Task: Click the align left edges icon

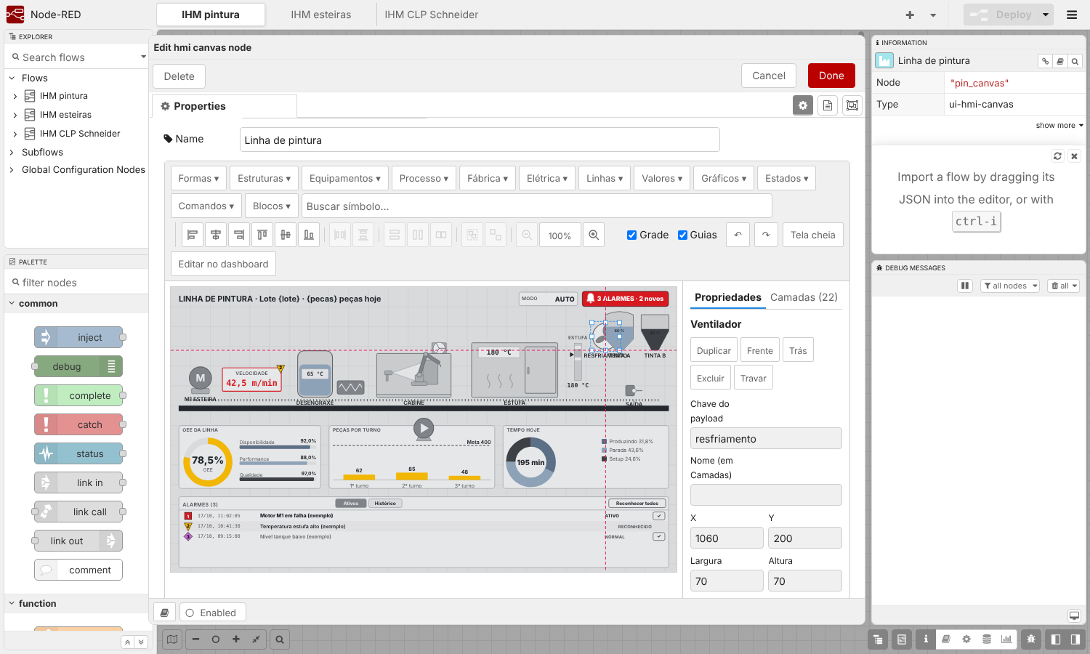Action: click(193, 235)
